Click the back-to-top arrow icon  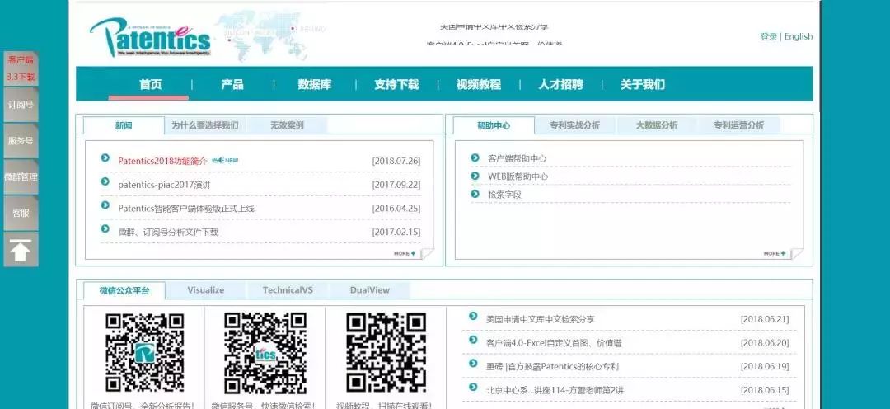21,249
